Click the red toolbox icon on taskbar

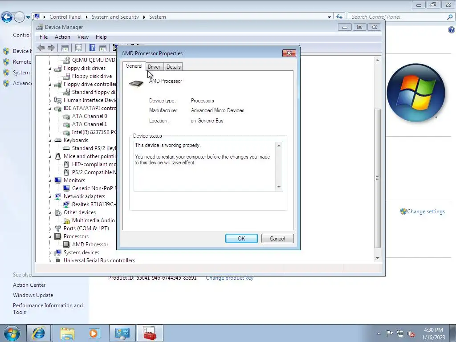click(x=150, y=333)
